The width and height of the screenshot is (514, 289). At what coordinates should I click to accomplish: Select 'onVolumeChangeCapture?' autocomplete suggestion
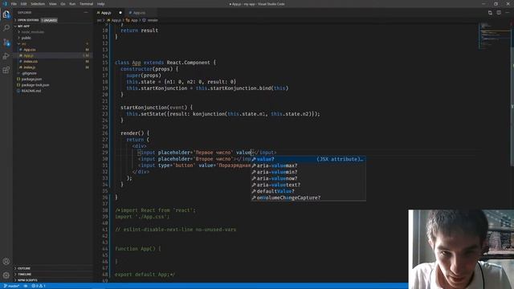pos(308,197)
